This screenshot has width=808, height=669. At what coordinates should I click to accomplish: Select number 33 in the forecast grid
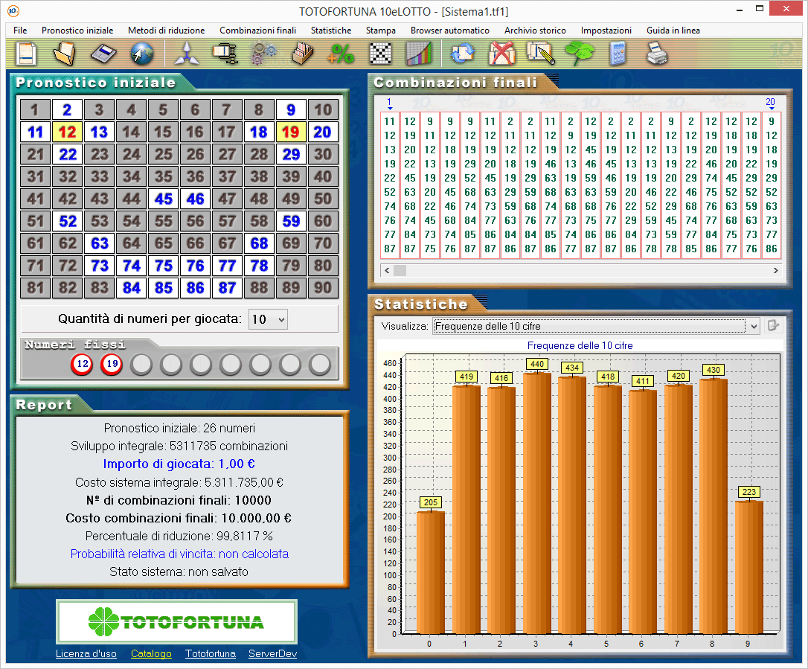(99, 177)
